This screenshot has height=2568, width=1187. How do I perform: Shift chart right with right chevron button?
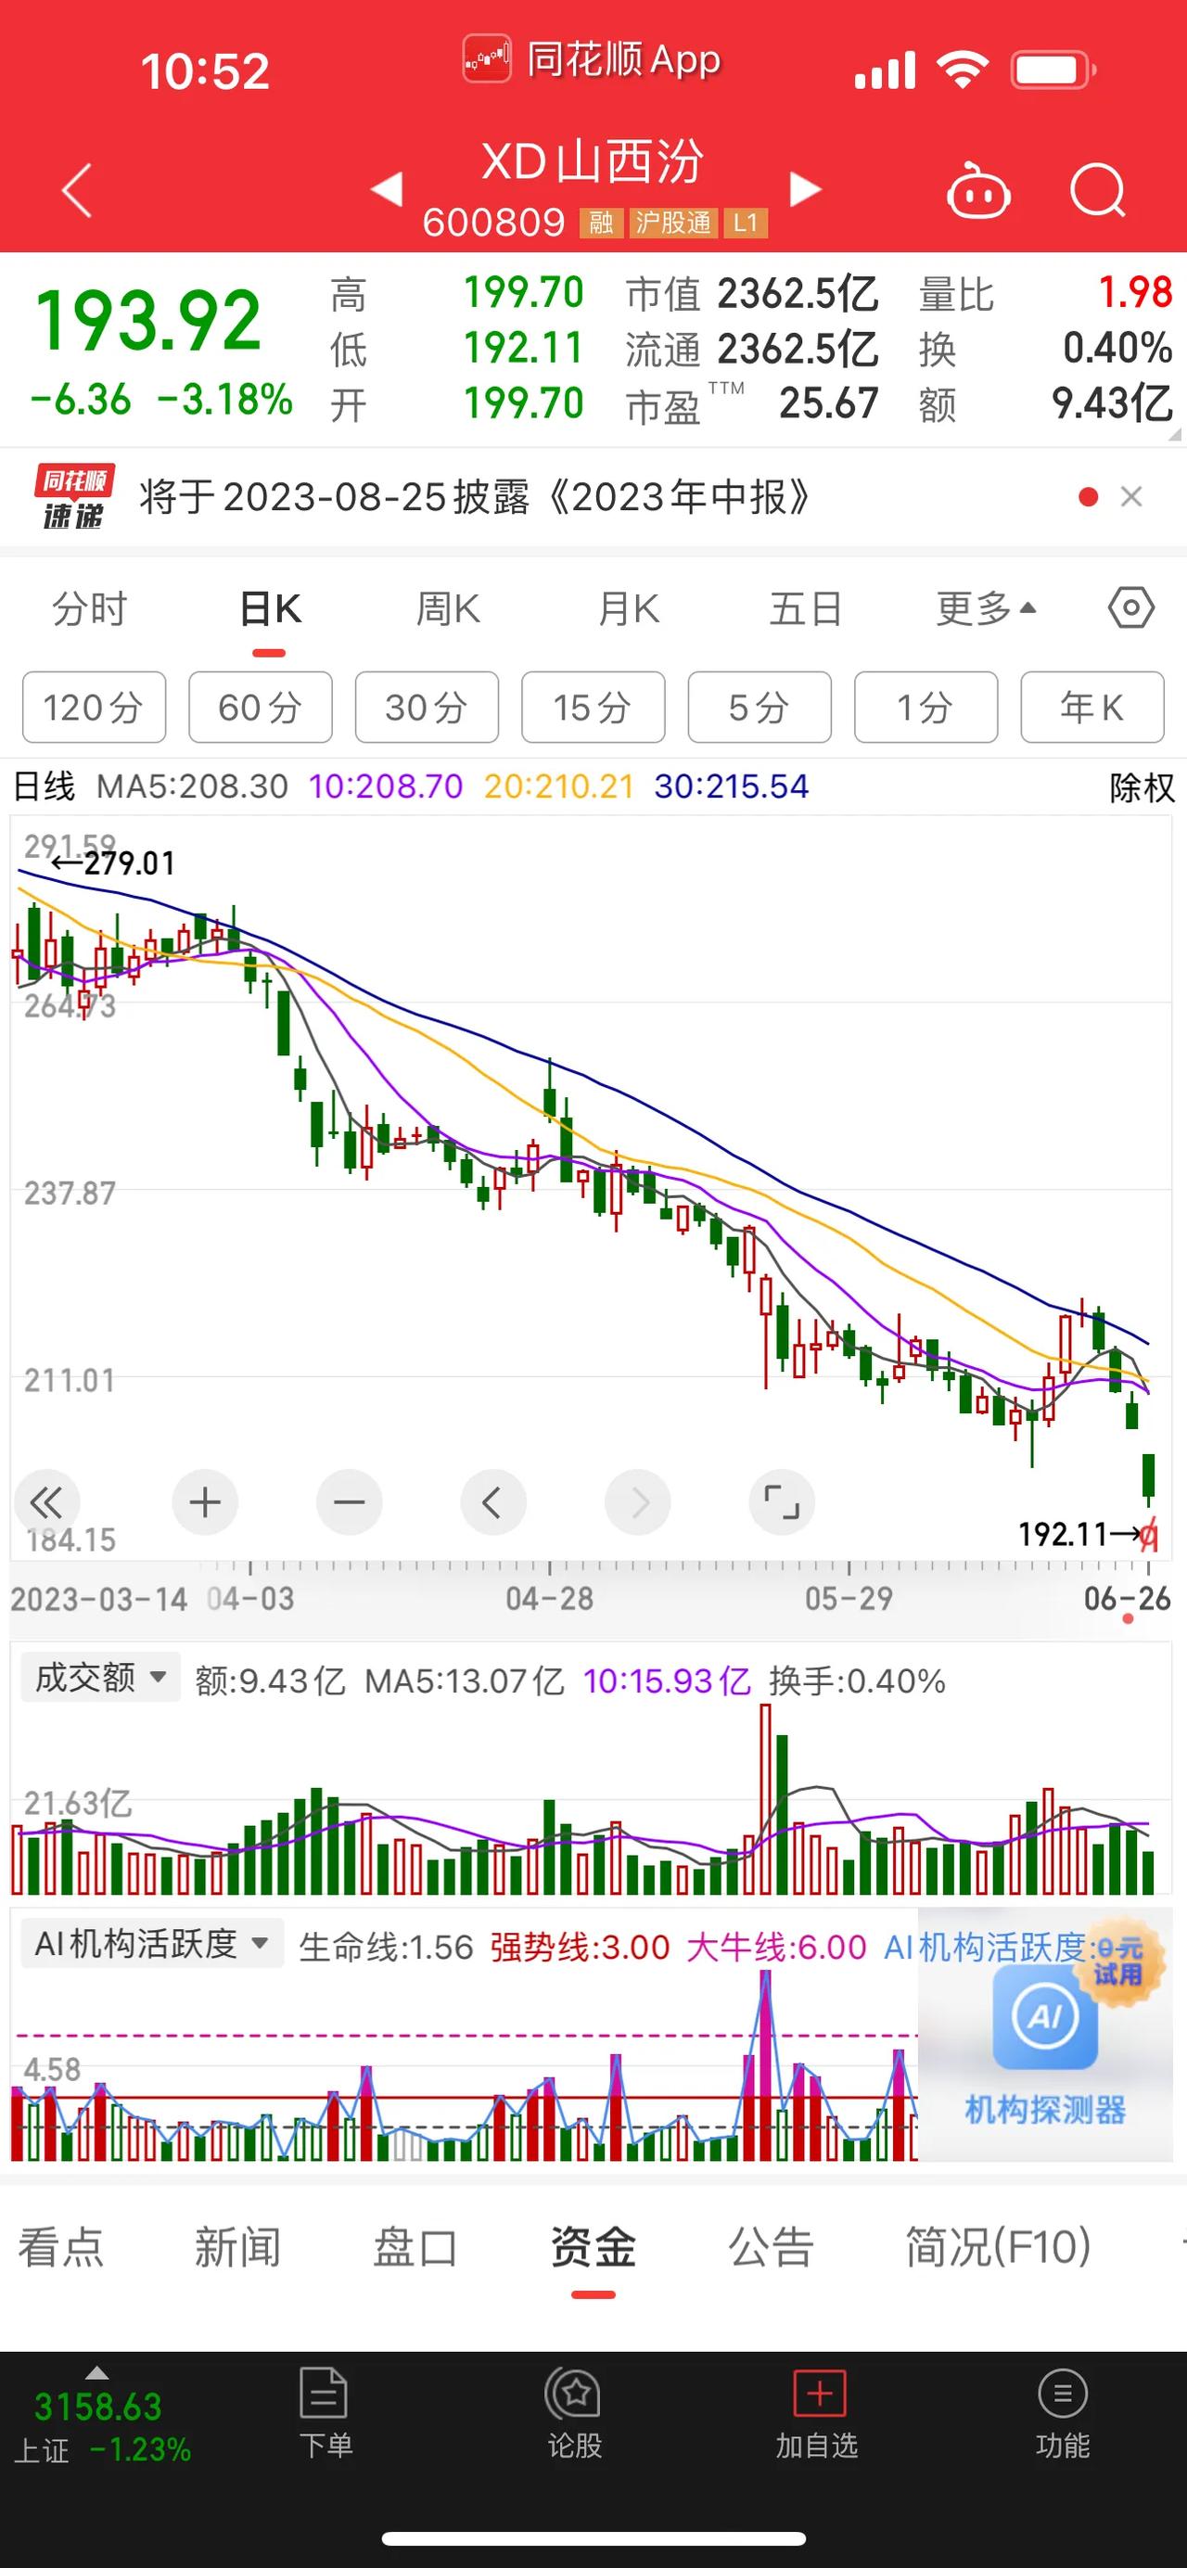click(638, 1502)
